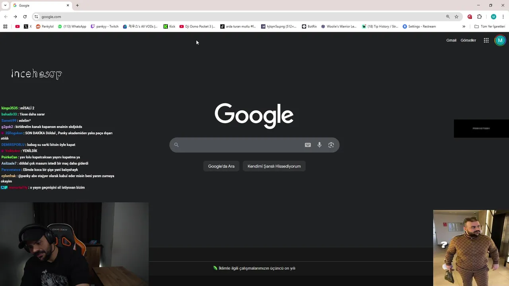Open the Dji Osmo Pocket 3 bookmark
This screenshot has width=509, height=286.
pos(197,27)
